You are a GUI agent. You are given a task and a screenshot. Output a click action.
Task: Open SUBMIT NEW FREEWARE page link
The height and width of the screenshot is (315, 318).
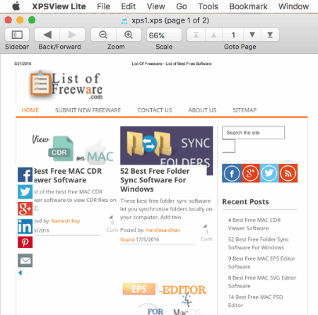pos(88,110)
